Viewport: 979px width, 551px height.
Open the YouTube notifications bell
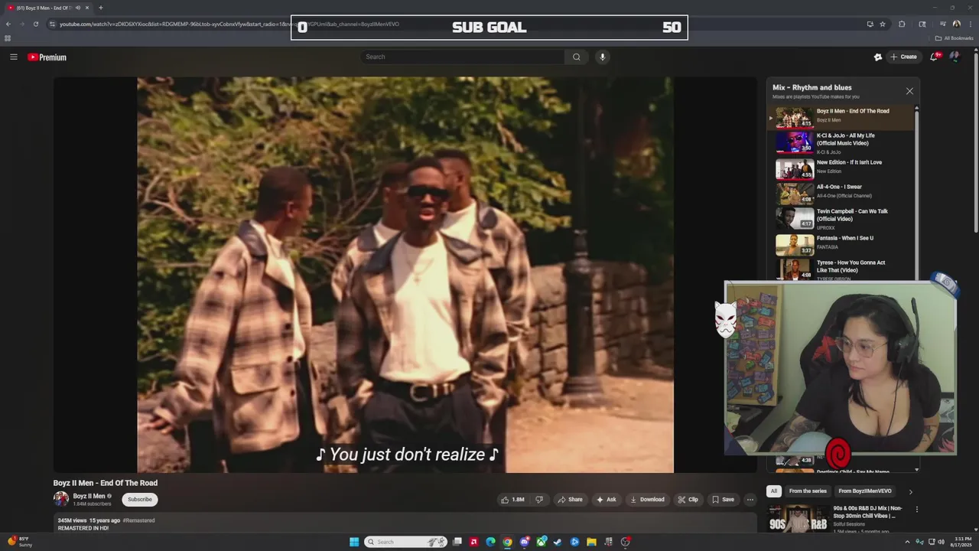(934, 57)
